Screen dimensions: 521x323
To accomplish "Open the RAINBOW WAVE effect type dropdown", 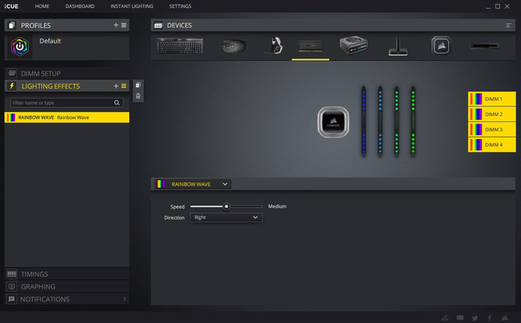I will (x=193, y=184).
